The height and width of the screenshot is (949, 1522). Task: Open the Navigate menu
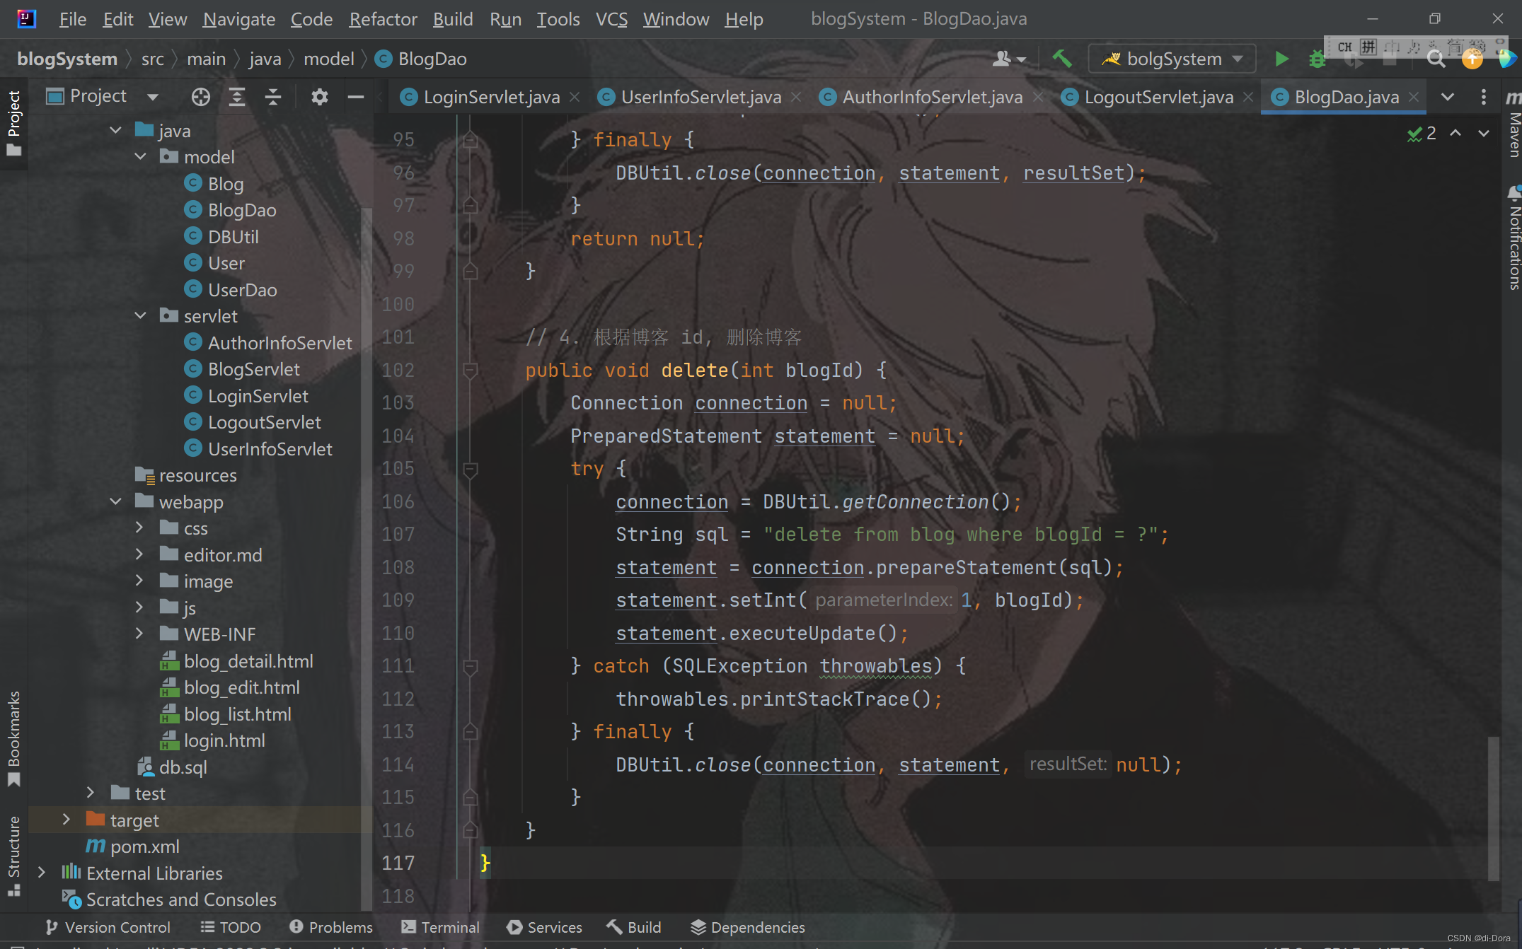point(239,19)
